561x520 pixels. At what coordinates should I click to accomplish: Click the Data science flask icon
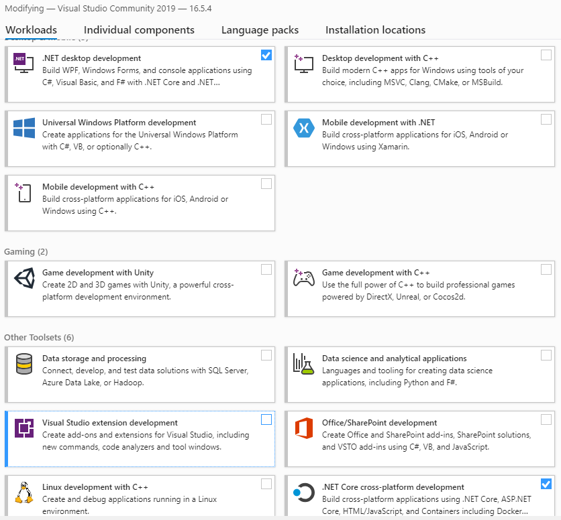[x=304, y=363]
